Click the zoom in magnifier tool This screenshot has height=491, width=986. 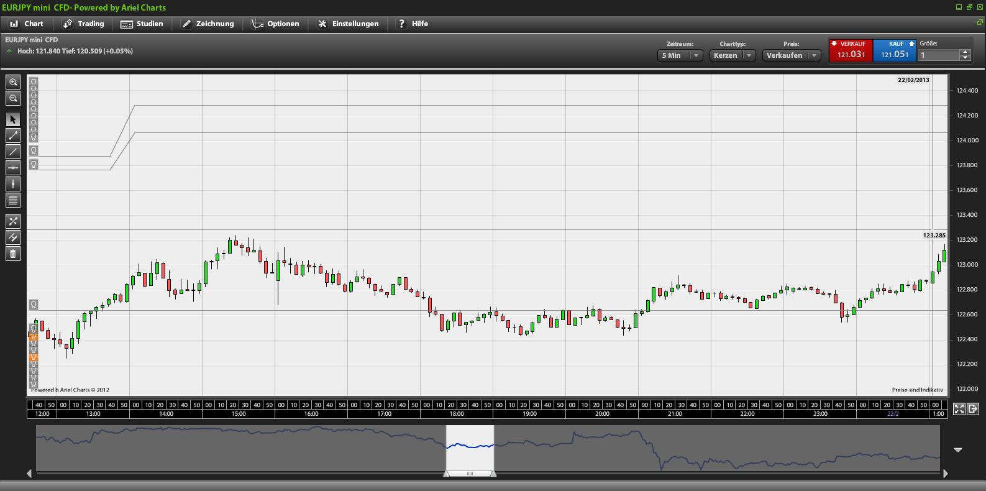pos(13,82)
